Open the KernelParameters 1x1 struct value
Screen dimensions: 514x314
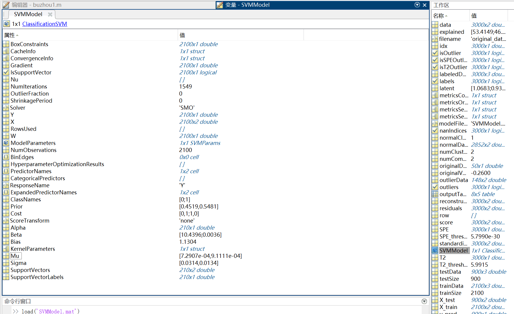tap(192, 249)
